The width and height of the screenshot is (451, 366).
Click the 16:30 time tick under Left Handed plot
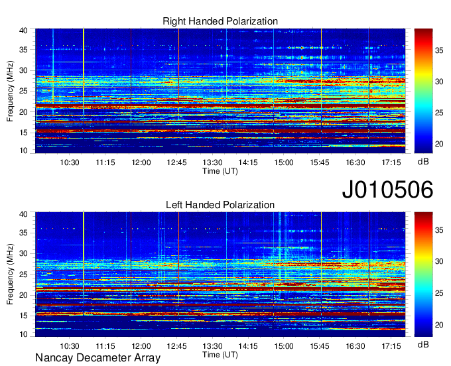(x=355, y=346)
